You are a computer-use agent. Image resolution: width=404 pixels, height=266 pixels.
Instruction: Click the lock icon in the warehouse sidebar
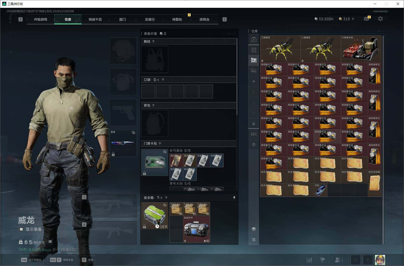[x=254, y=124]
